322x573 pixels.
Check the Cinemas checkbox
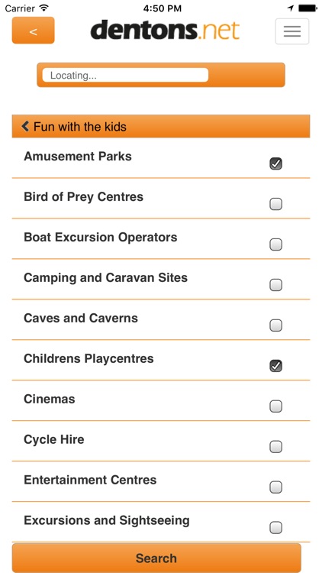(x=275, y=406)
